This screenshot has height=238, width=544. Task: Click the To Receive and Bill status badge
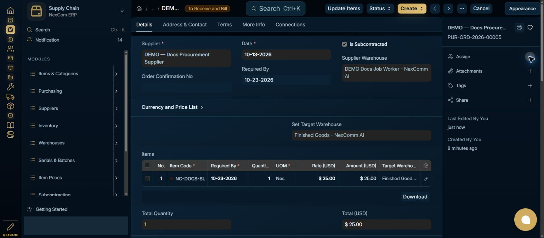coord(207,8)
